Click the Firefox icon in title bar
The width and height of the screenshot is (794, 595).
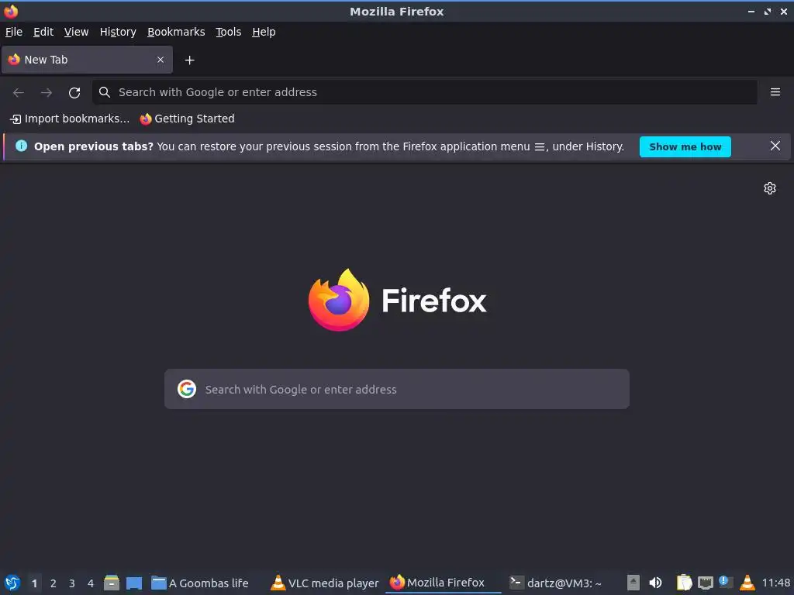point(11,11)
